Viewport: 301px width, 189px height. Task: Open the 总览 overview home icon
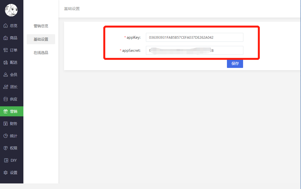pyautogui.click(x=6, y=26)
